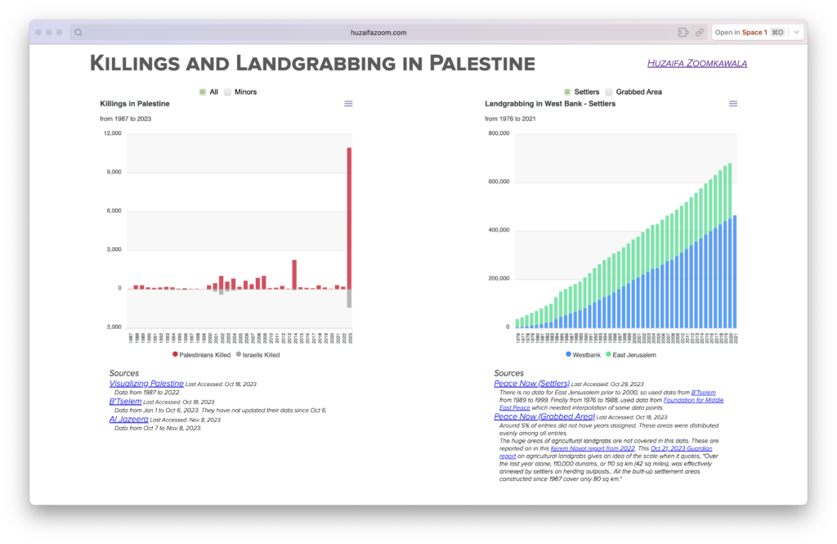Toggle Westbank legend series marker
837x544 pixels.
click(x=568, y=355)
